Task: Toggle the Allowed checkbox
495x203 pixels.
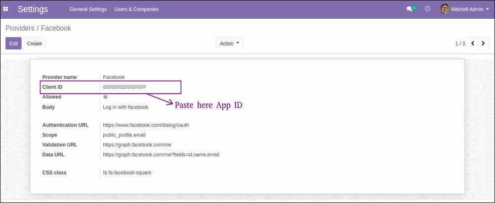Action: [x=105, y=97]
